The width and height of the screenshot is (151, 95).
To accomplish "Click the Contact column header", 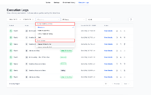I will (x=12, y=26).
